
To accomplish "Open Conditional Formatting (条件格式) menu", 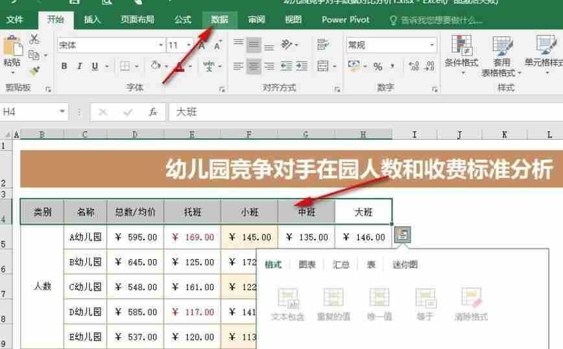I will click(x=462, y=55).
